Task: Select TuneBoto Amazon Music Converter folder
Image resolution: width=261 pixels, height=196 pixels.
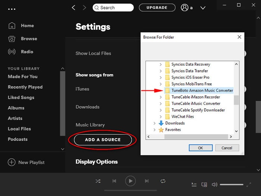Action: pyautogui.click(x=199, y=90)
